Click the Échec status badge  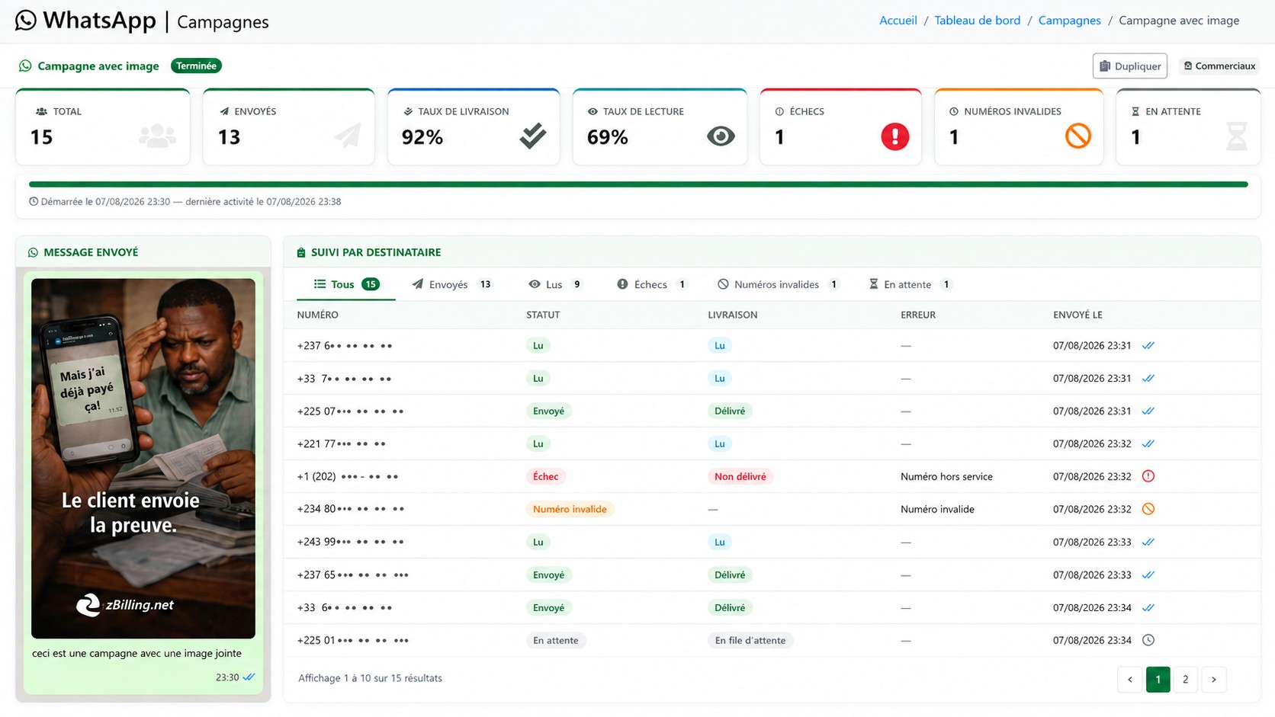pos(545,476)
